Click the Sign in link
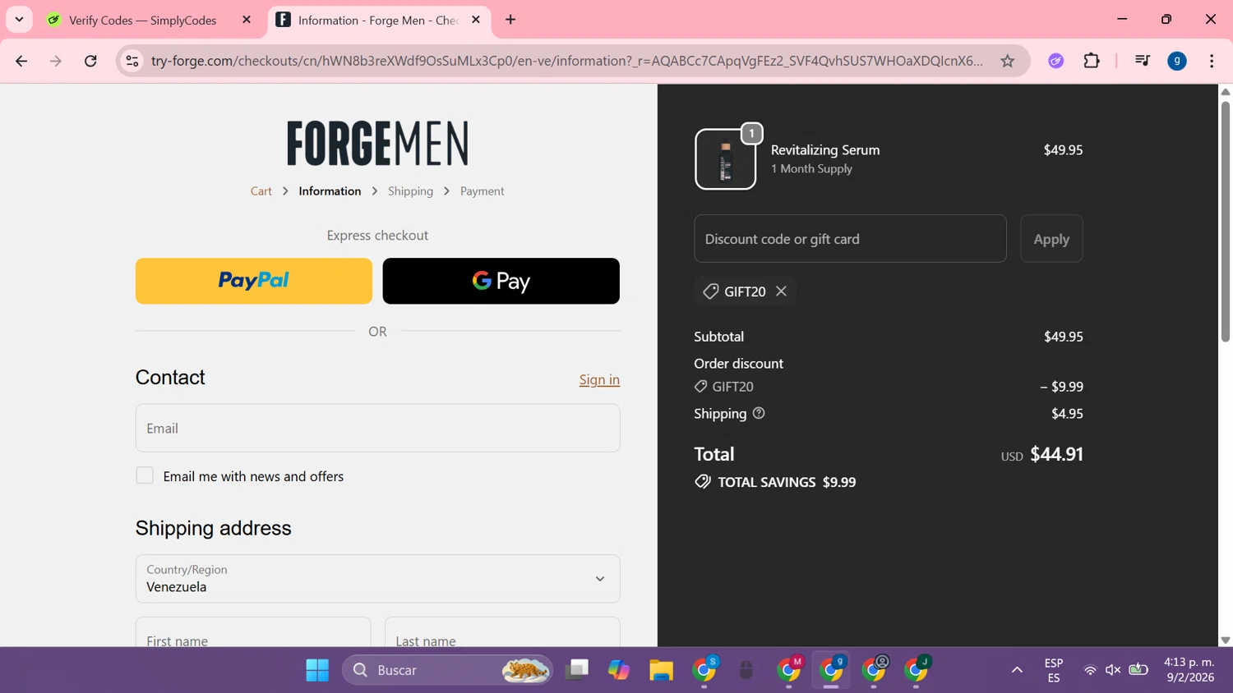 point(599,379)
